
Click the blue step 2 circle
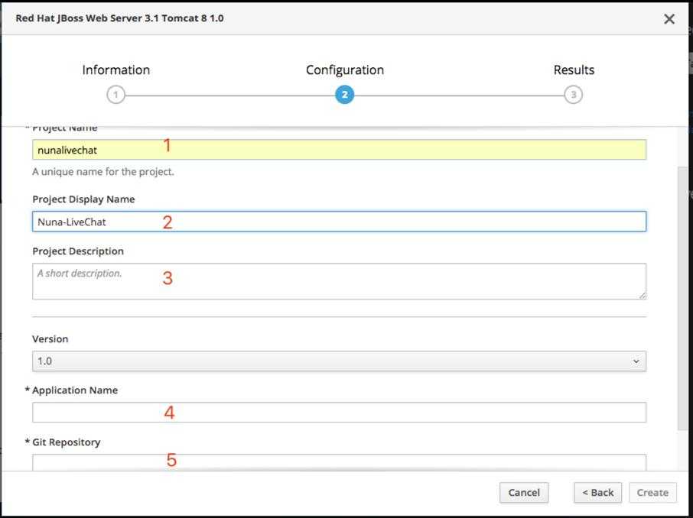pyautogui.click(x=345, y=95)
